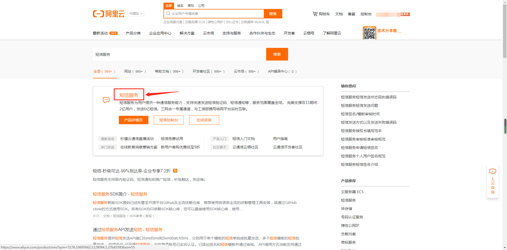Open the SMS console button
The height and width of the screenshot is (250, 507).
point(168,120)
